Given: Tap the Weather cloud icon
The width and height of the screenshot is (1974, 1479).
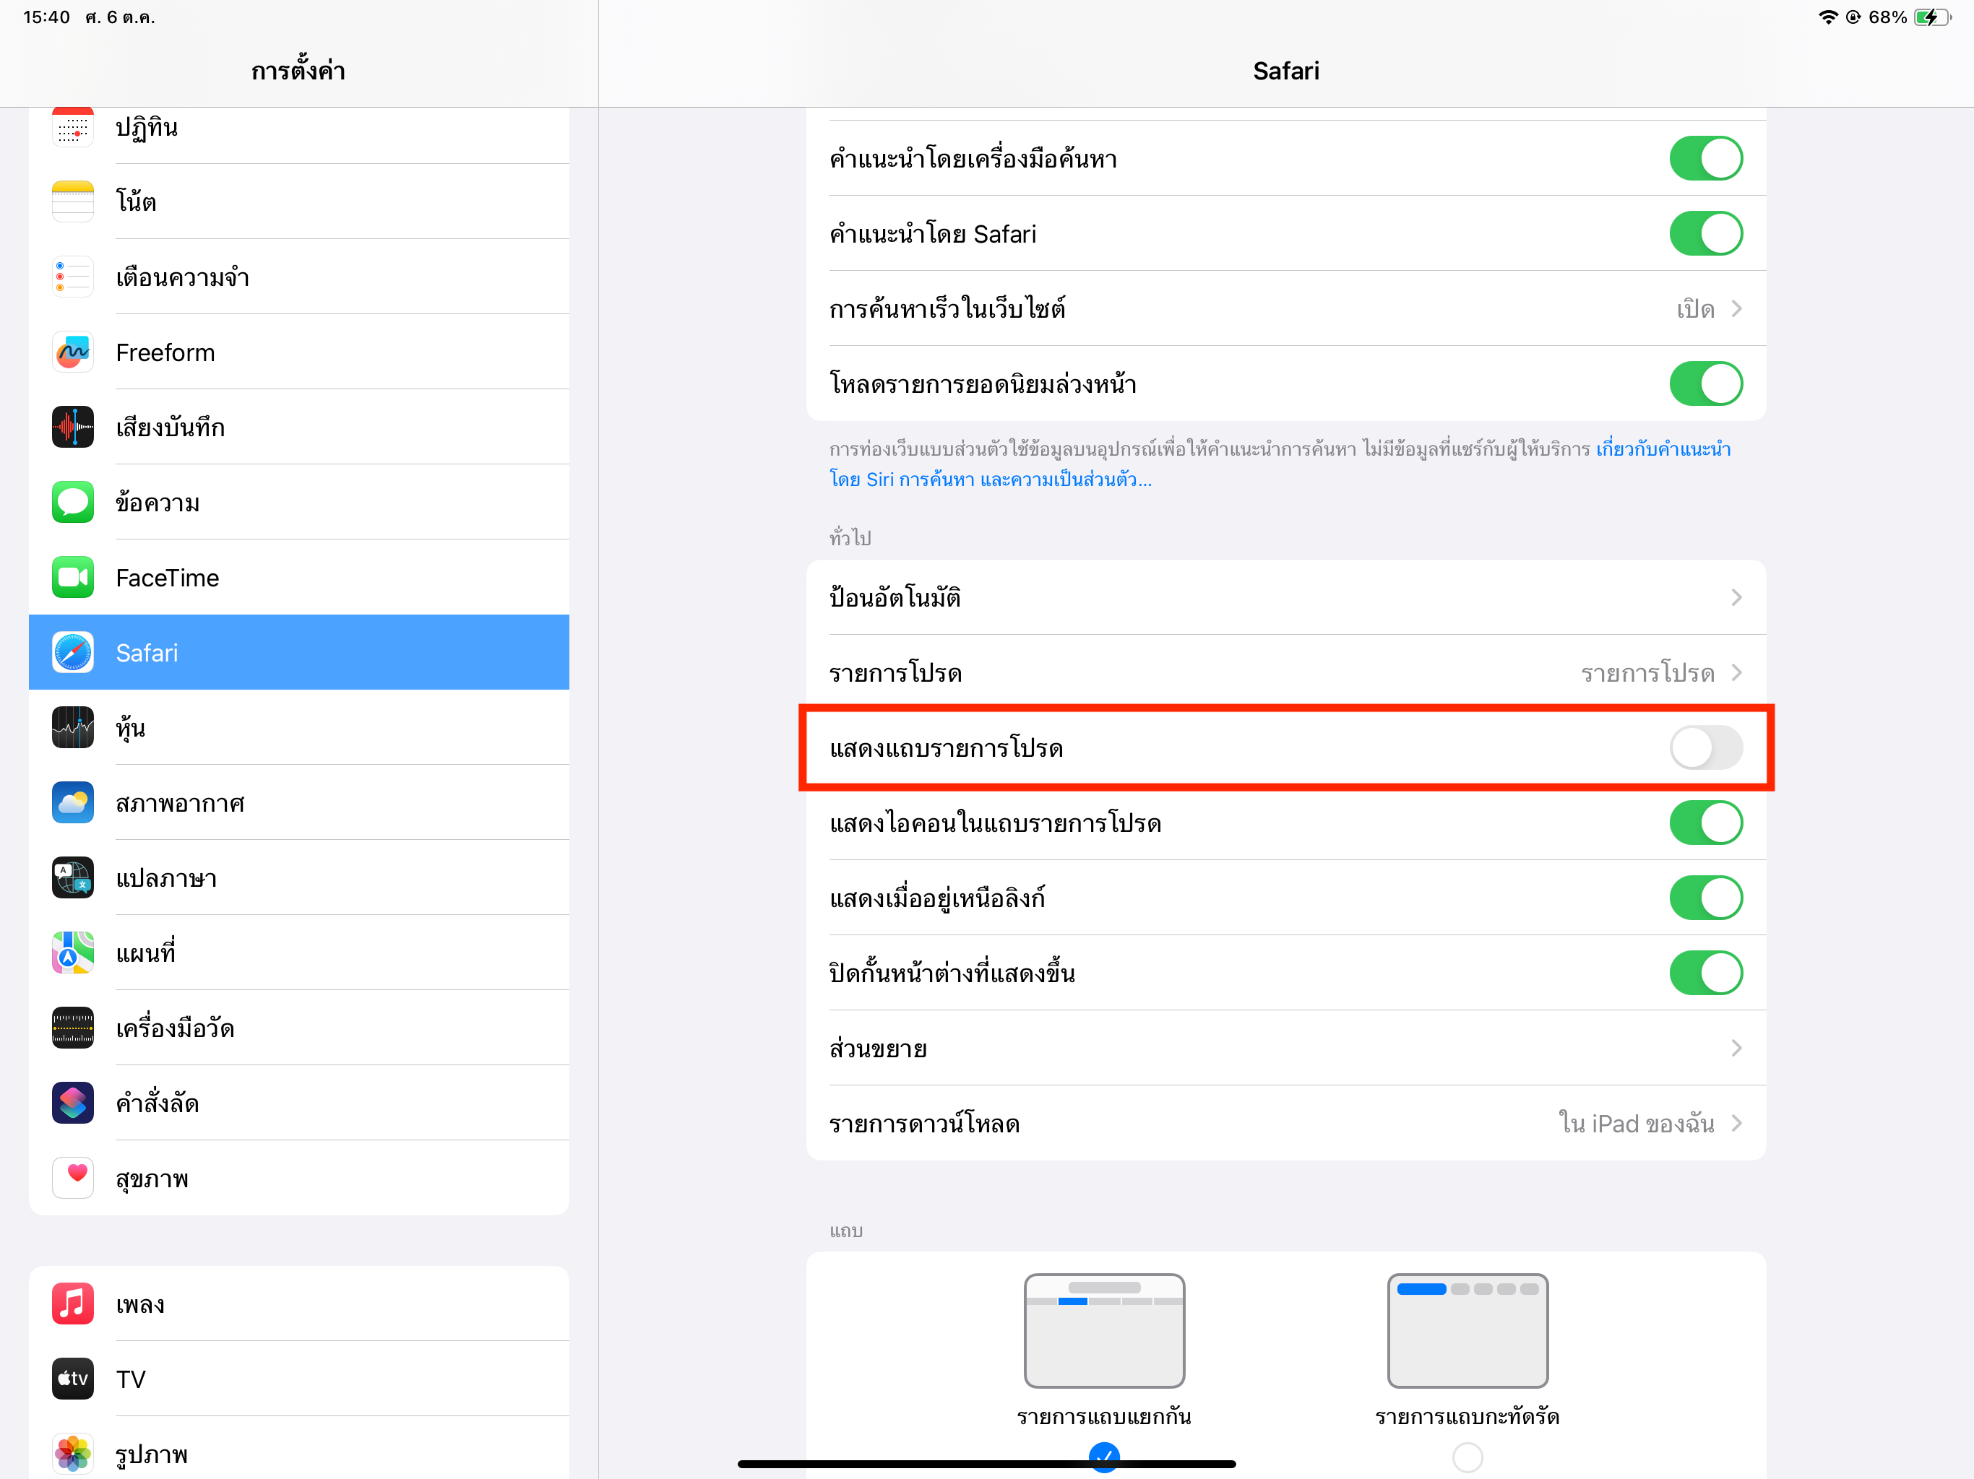Looking at the screenshot, I should pos(72,803).
